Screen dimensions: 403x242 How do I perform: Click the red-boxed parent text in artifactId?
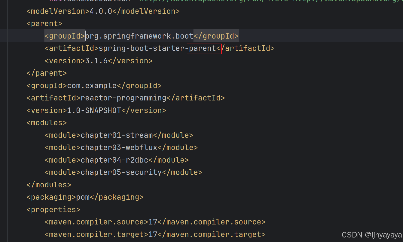pos(204,48)
